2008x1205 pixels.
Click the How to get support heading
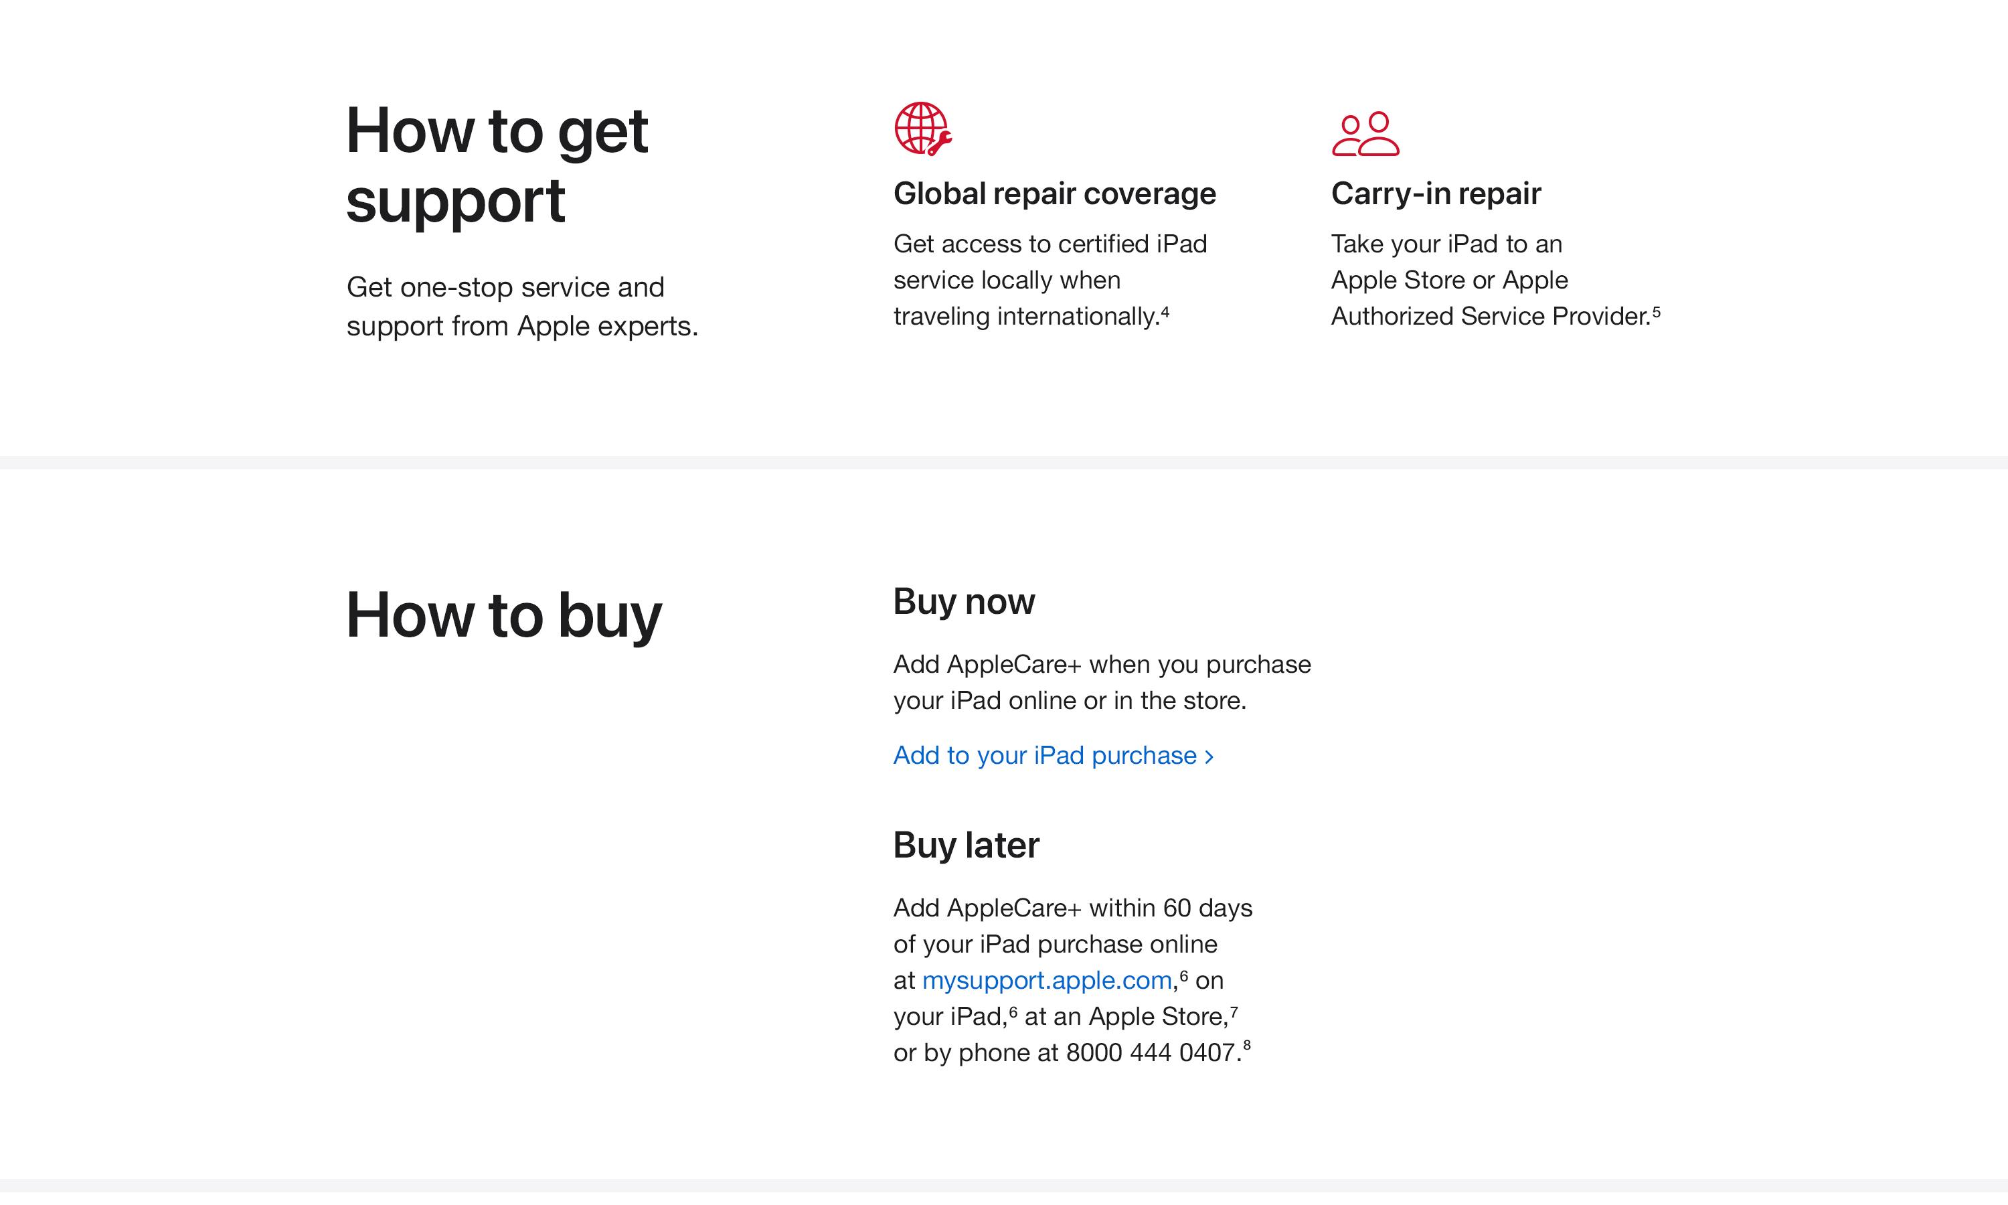coord(497,165)
